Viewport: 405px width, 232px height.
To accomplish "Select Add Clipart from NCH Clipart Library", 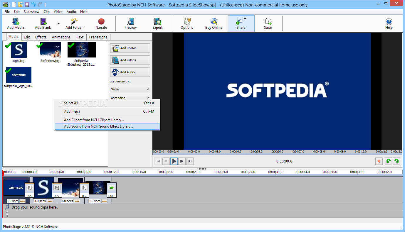I will pos(107,120).
